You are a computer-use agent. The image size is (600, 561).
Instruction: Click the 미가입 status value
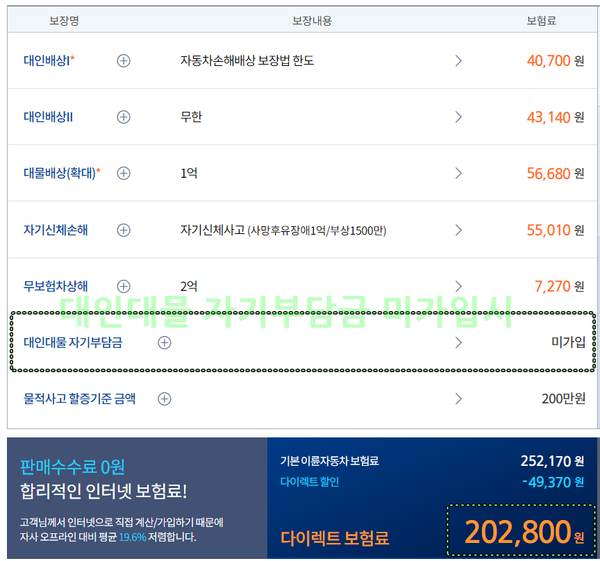568,342
